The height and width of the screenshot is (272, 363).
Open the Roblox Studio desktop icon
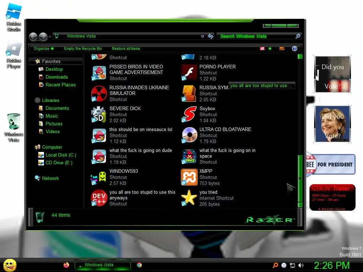pyautogui.click(x=14, y=18)
